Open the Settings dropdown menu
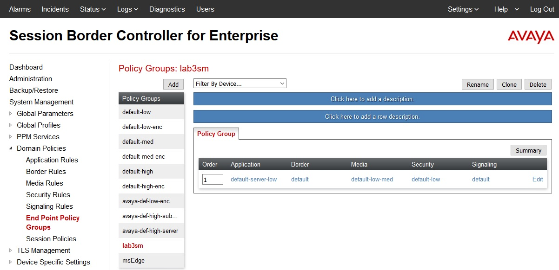559x270 pixels. click(463, 9)
